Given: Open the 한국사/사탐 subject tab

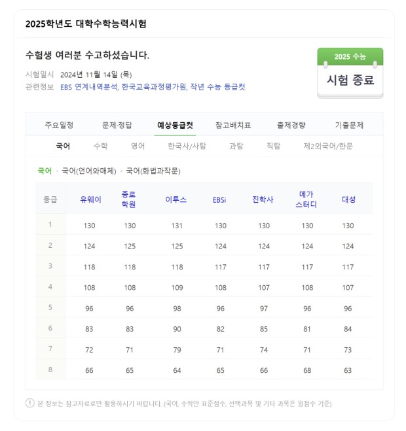Looking at the screenshot, I should (187, 147).
